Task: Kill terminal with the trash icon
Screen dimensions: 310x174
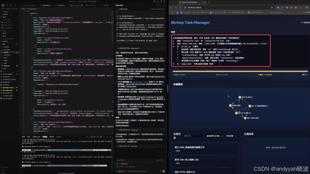Action: [x=101, y=137]
